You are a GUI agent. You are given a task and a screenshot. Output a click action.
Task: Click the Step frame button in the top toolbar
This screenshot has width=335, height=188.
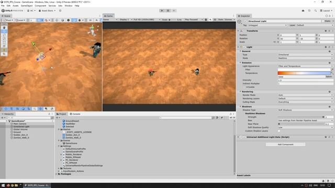(174, 10)
